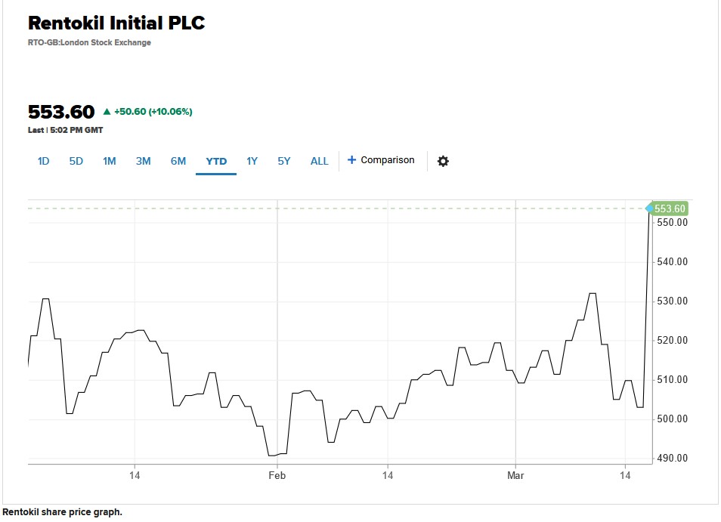This screenshot has height=522, width=721.
Task: Open the chart settings gear icon
Action: pos(443,162)
